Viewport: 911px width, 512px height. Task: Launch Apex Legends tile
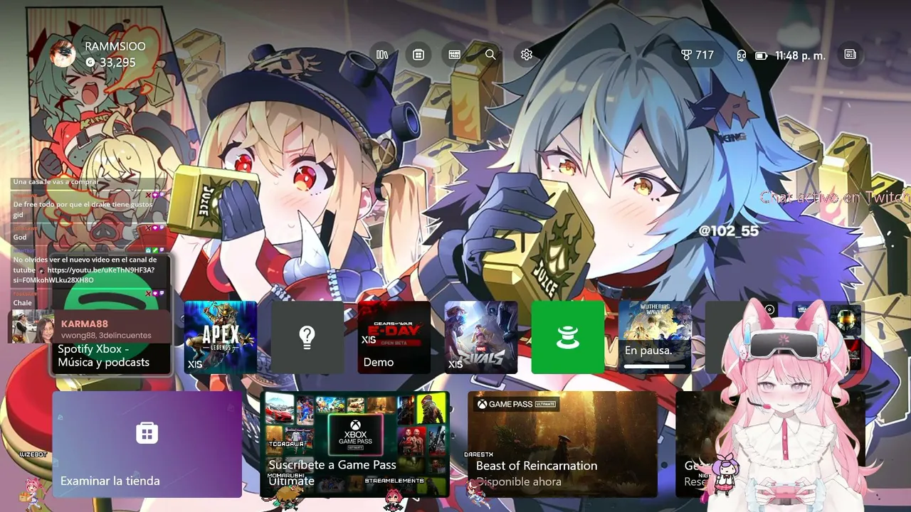221,337
